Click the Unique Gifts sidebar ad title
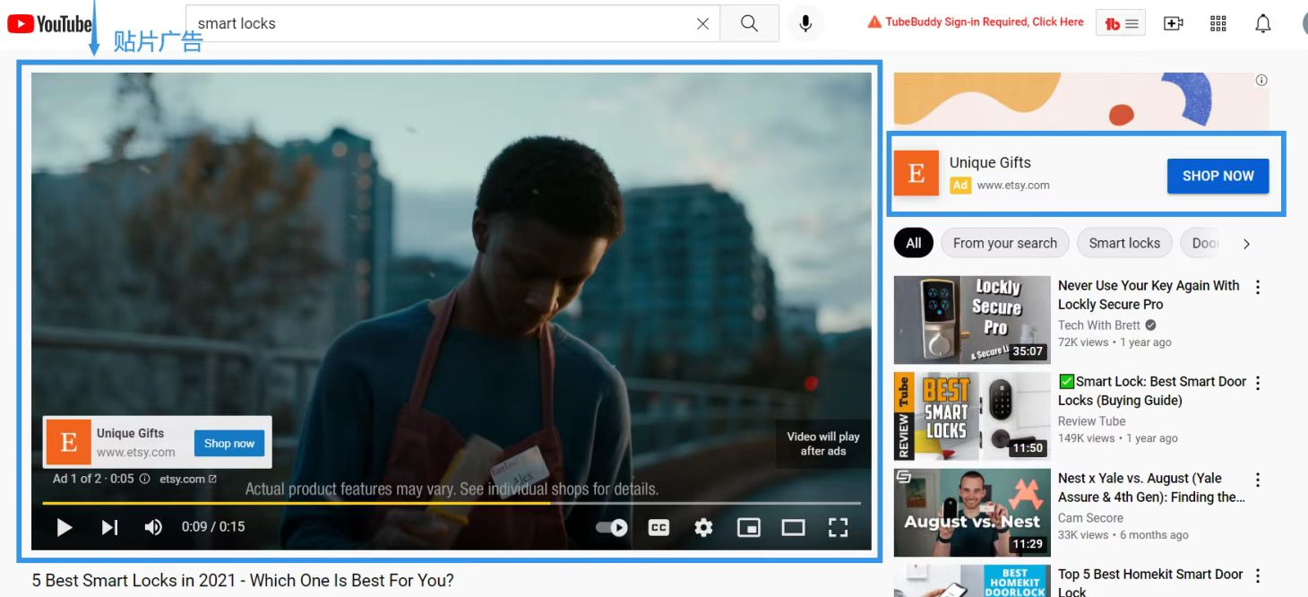The image size is (1308, 597). click(990, 162)
